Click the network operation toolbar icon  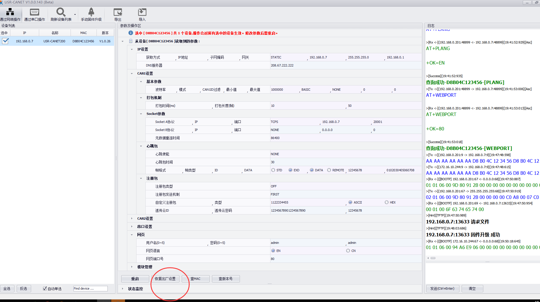click(x=10, y=12)
